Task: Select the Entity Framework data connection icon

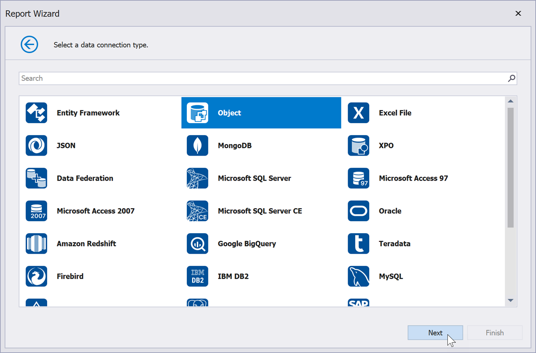Action: pyautogui.click(x=36, y=113)
